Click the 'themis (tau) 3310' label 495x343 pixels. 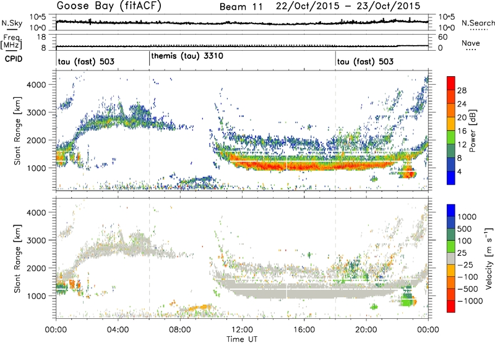click(x=187, y=56)
